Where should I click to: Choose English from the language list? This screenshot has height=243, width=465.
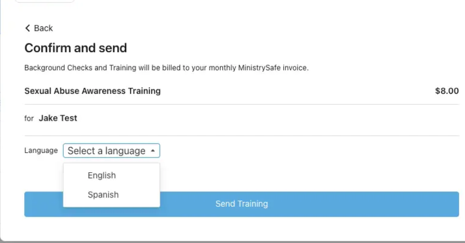point(102,176)
